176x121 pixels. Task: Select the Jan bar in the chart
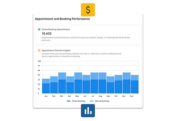(46, 86)
